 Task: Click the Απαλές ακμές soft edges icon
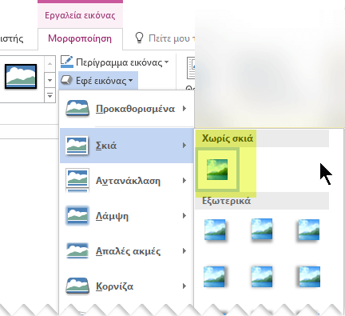coord(77,251)
